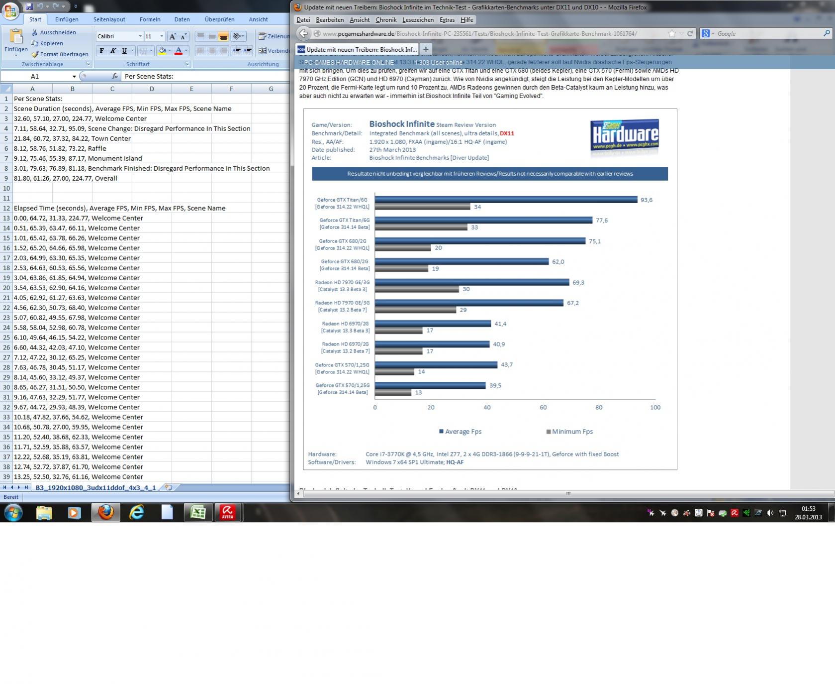Switch to Einfügen ribbon tab
The image size is (835, 684).
tap(67, 19)
